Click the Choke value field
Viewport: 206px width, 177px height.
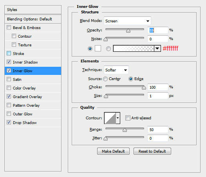point(158,87)
